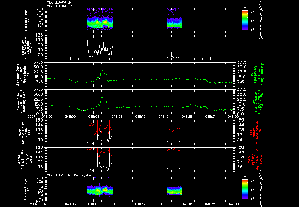
Task: Click the white 'Narrow Min PA Angle' label
Action: click(24, 132)
